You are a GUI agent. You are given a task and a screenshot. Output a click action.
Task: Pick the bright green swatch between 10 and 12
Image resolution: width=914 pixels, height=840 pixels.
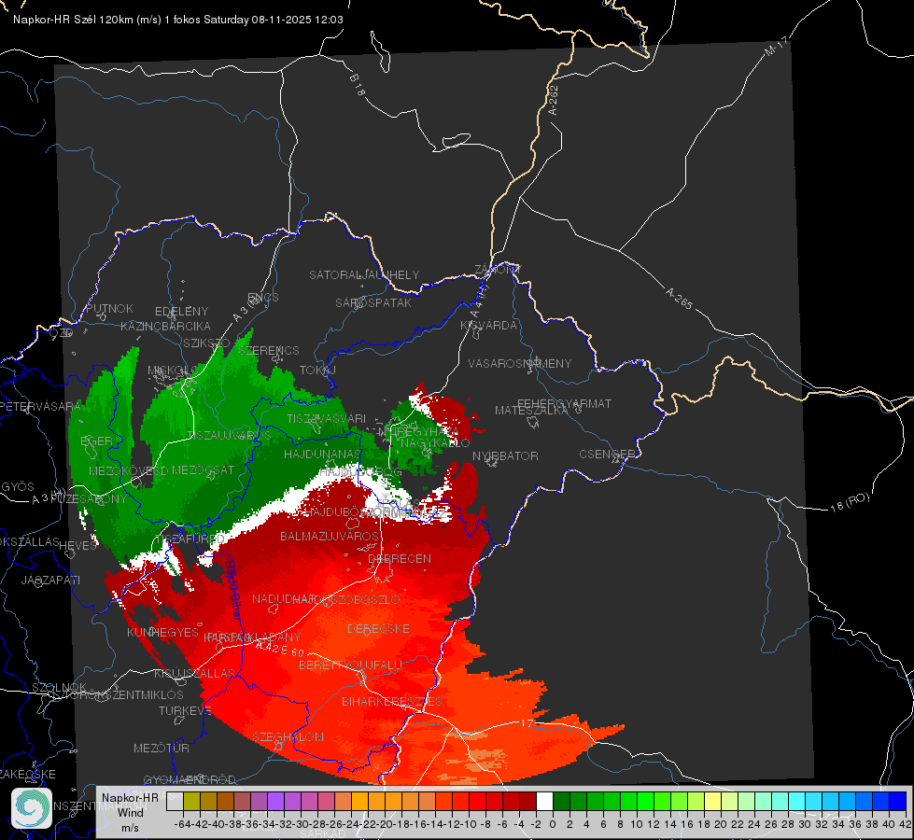point(645,801)
